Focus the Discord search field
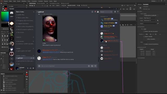 (x=106, y=12)
